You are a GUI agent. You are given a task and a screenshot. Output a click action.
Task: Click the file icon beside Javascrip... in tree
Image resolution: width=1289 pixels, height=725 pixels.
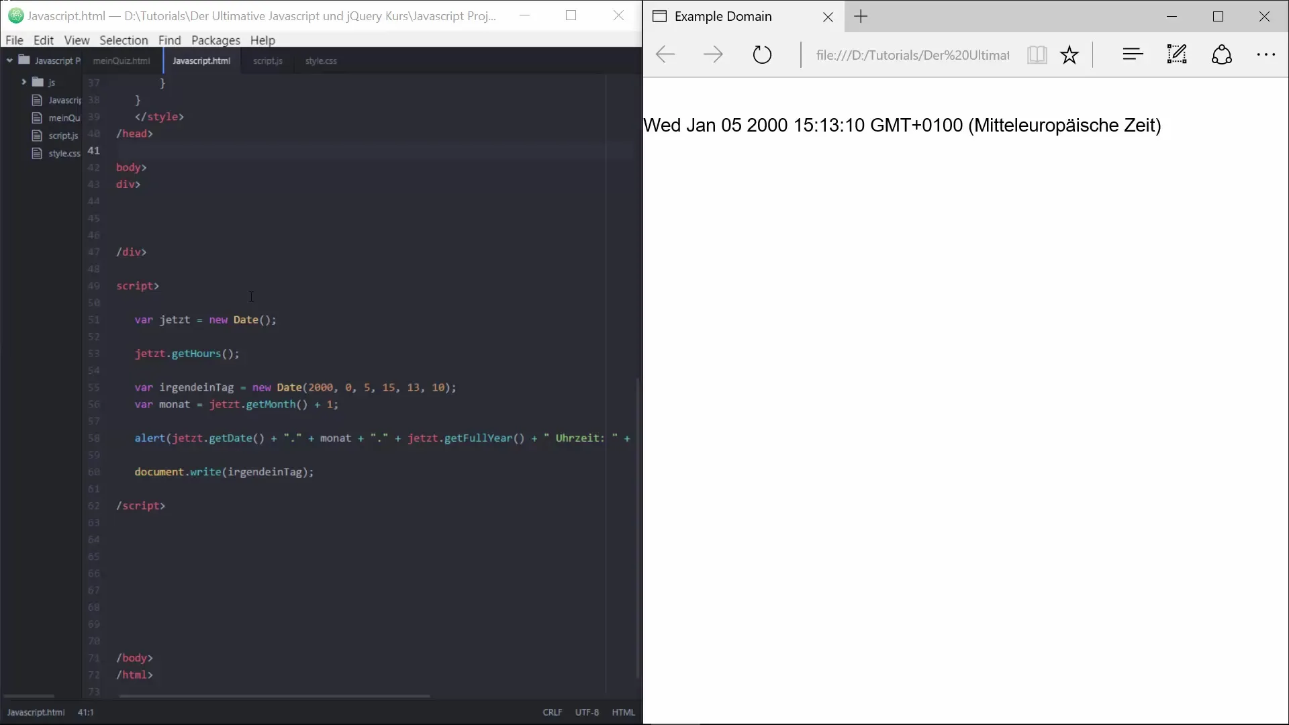point(37,100)
